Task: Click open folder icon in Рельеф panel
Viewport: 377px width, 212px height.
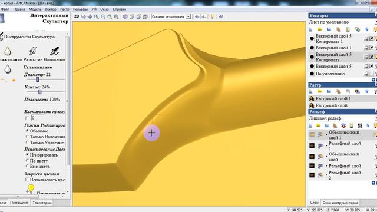Action: point(318,125)
